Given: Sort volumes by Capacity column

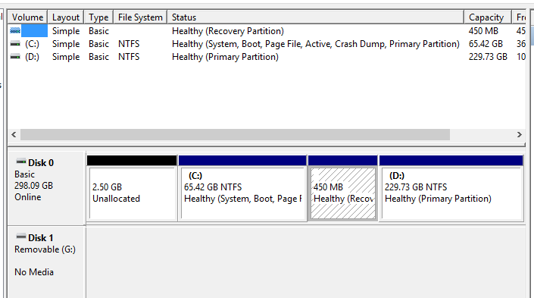Looking at the screenshot, I should (488, 17).
